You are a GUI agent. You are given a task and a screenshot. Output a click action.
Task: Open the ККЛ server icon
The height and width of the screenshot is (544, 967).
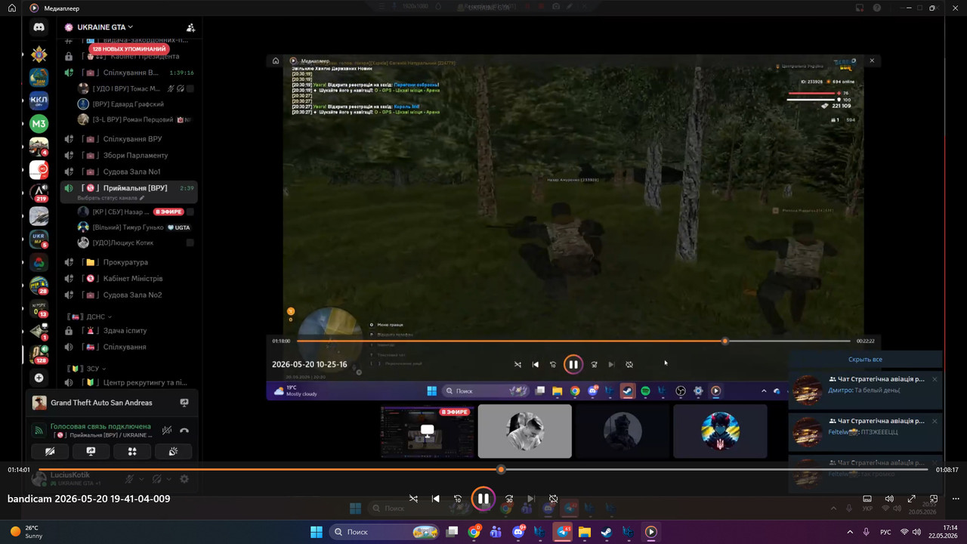coord(39,100)
